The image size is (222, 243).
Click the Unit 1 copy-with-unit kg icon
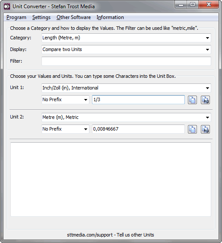pos(205,100)
